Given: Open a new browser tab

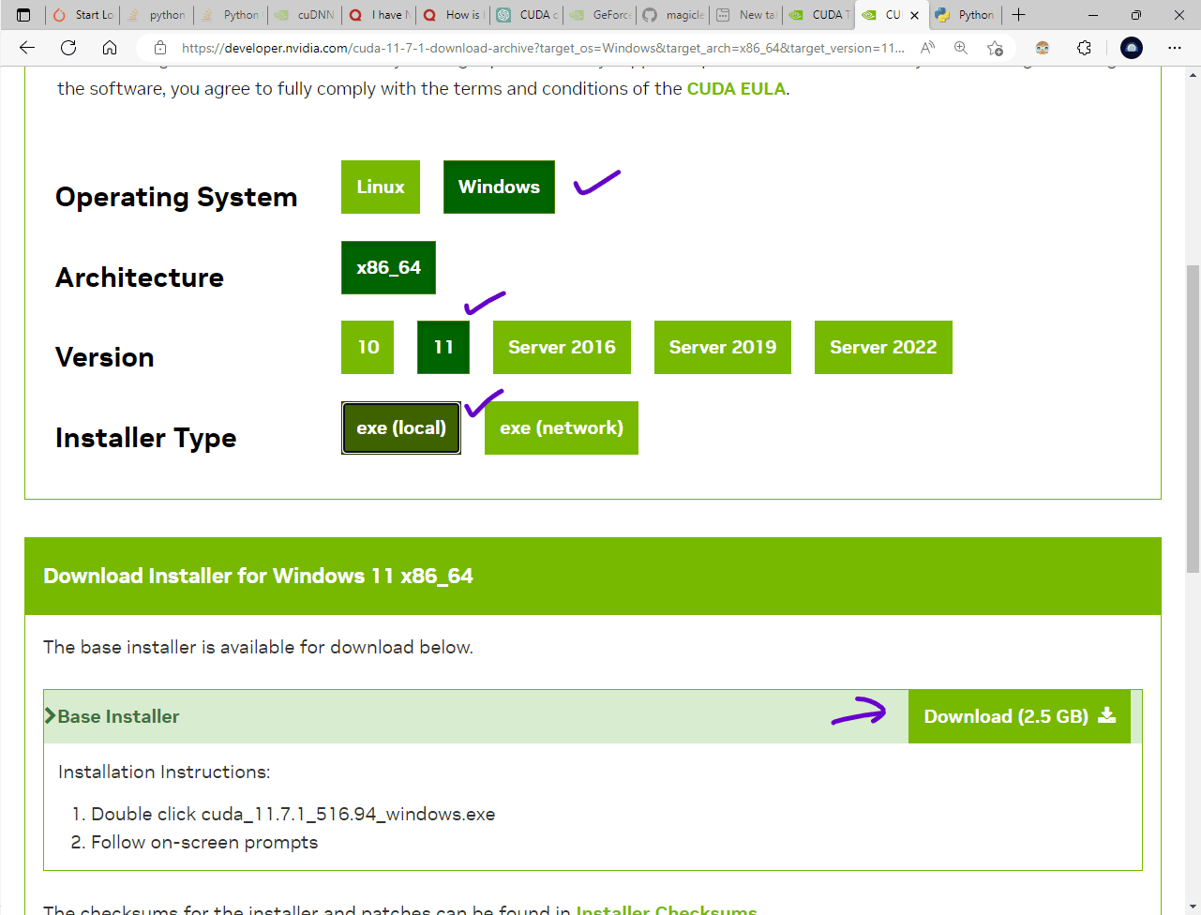Looking at the screenshot, I should click(1019, 15).
